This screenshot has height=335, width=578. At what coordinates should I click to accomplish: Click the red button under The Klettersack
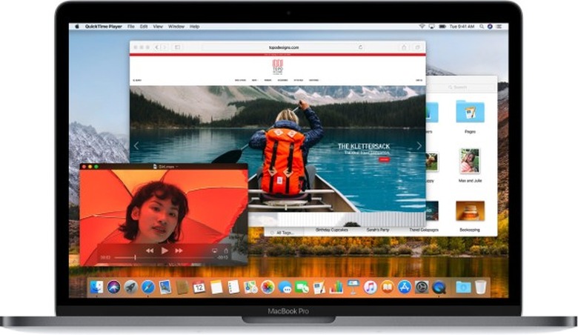(x=383, y=159)
